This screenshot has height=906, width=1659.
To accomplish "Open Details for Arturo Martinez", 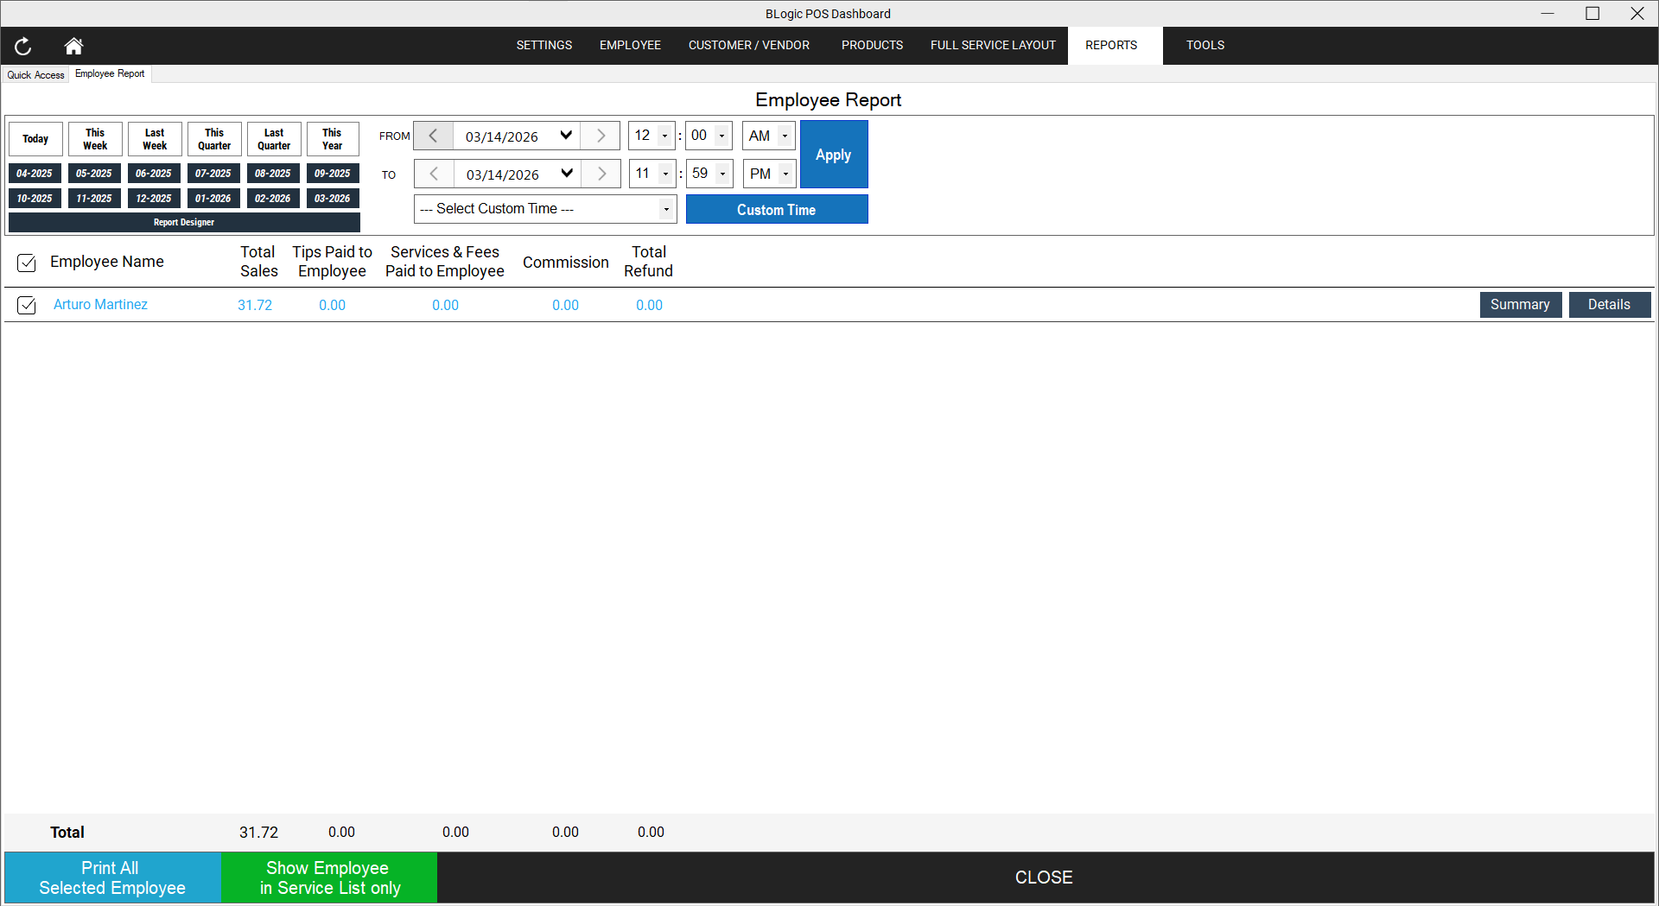I will point(1609,305).
